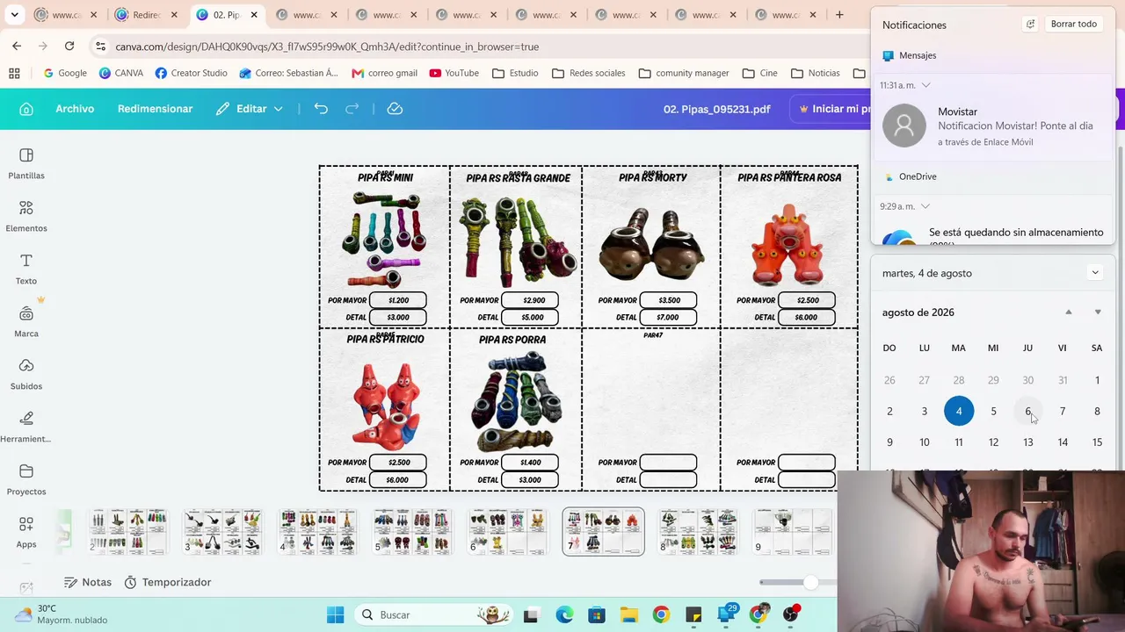This screenshot has width=1125, height=632.
Task: Start the Temporizador timer
Action: pyautogui.click(x=168, y=582)
